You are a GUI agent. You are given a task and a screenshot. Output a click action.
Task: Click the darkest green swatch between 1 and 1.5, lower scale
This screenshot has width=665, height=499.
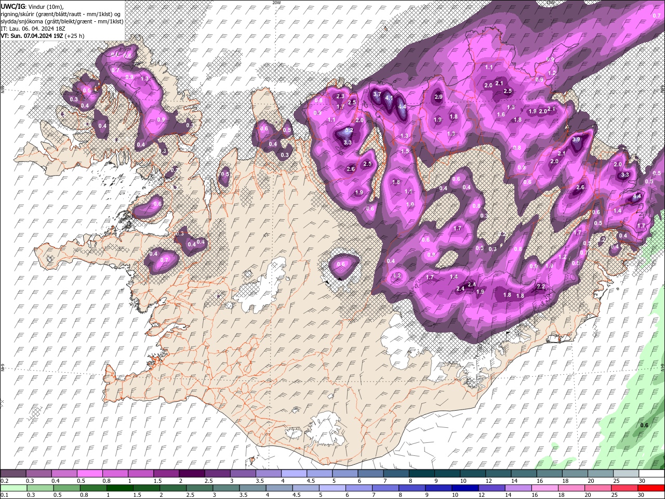[x=119, y=488]
